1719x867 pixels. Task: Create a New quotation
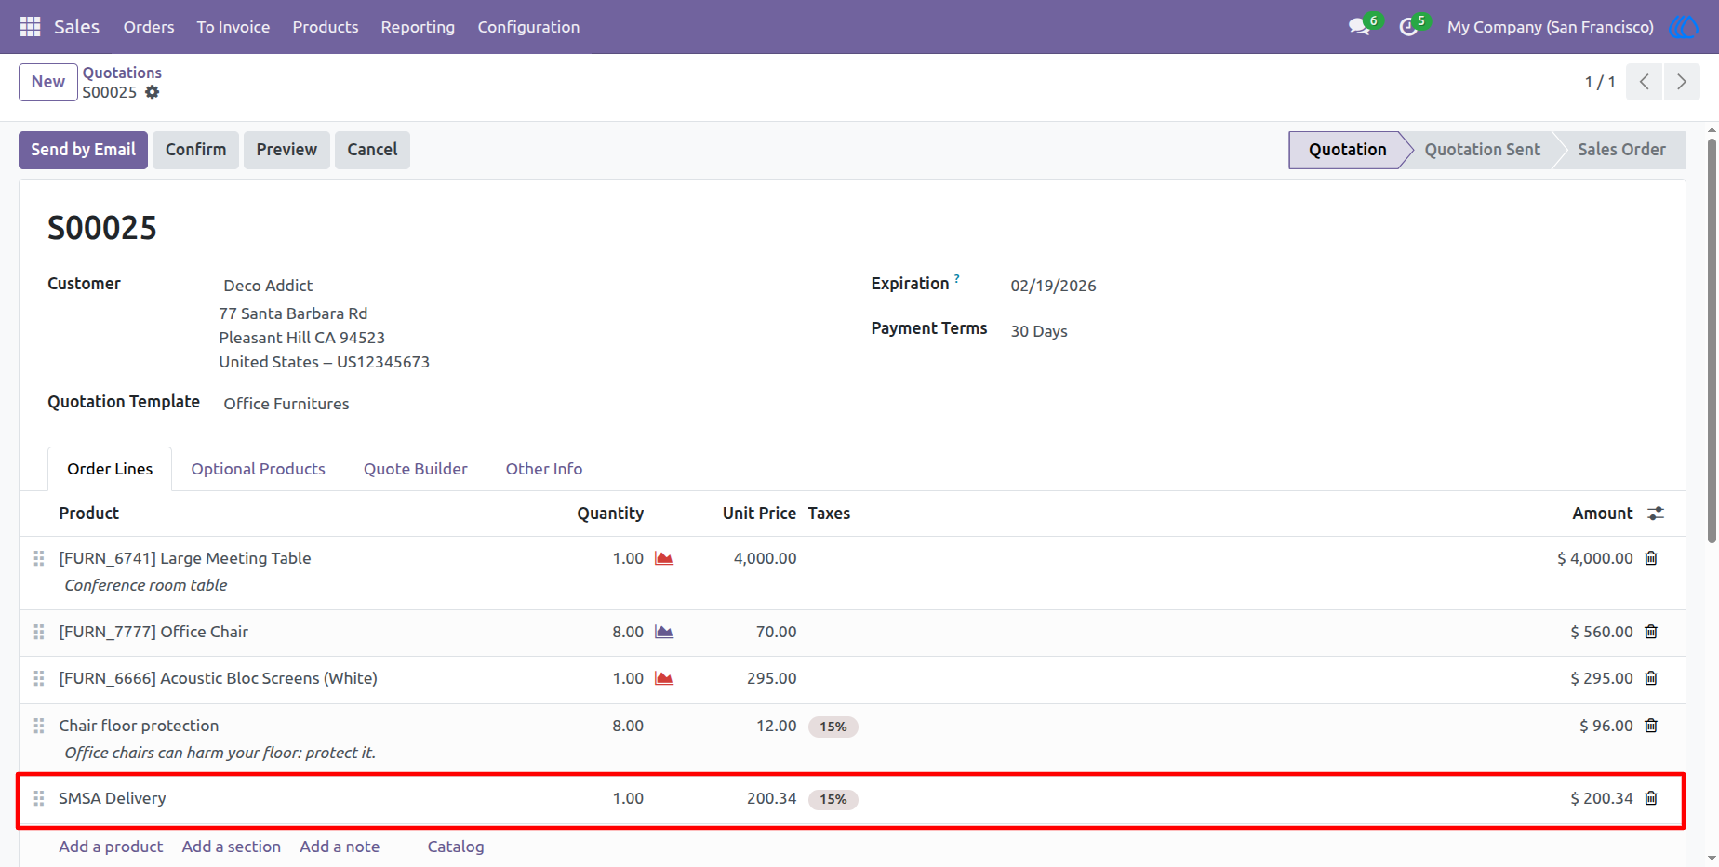[x=48, y=82]
